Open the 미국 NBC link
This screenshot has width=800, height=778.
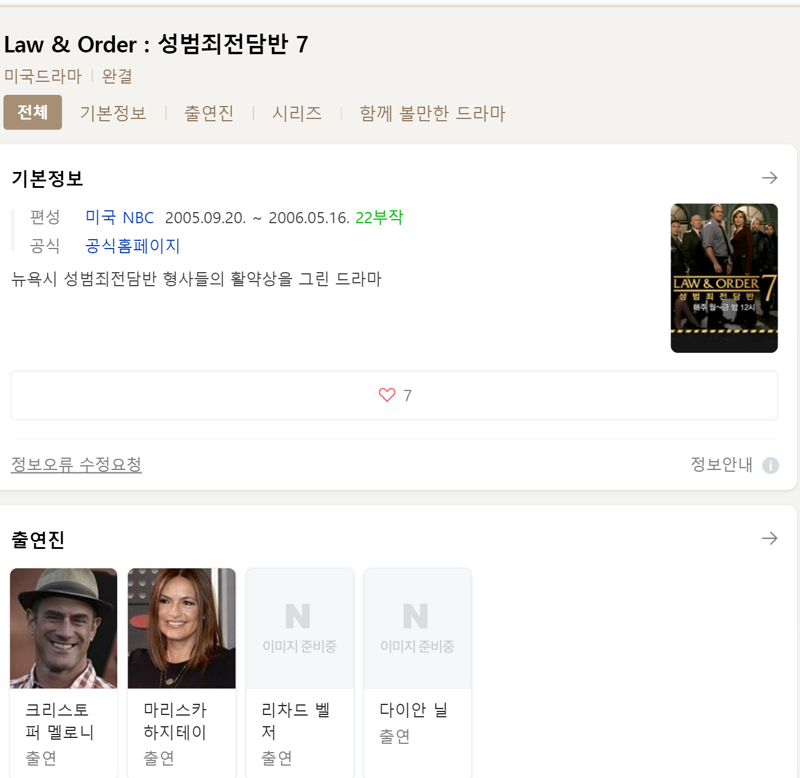(x=119, y=218)
